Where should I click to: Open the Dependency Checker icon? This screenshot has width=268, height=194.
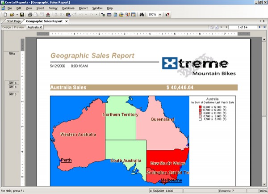pos(127,15)
